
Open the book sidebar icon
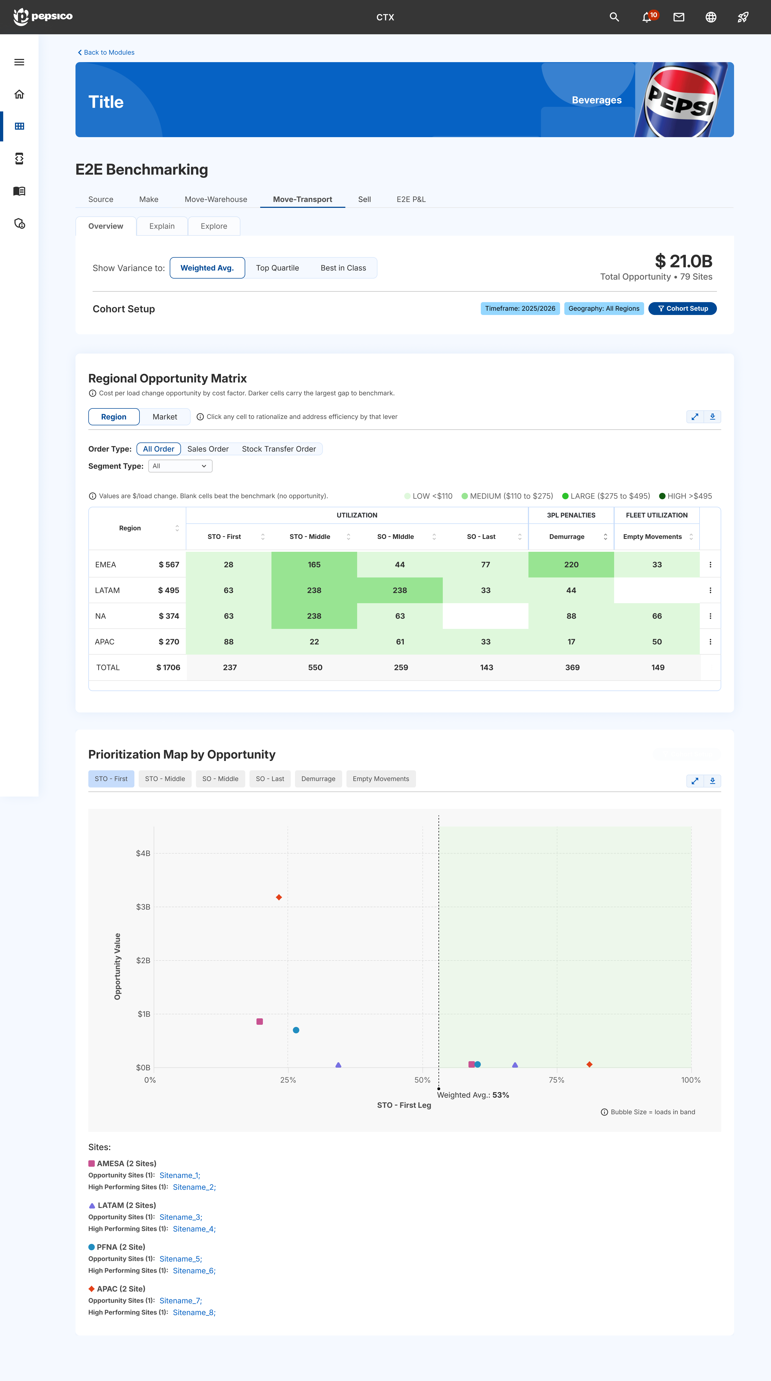tap(19, 191)
